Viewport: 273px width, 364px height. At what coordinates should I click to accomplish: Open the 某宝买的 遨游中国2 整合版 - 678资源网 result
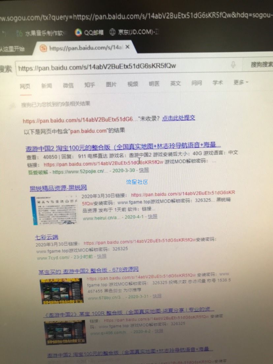tap(88, 270)
